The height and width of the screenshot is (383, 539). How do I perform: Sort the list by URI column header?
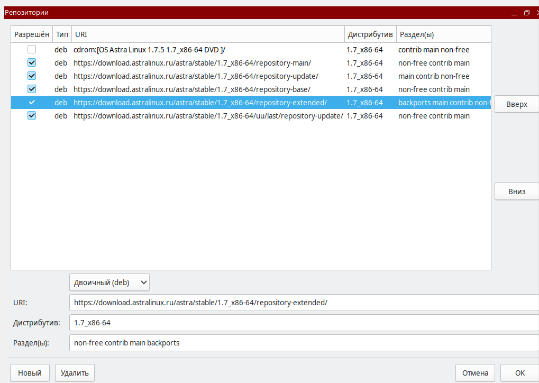coord(208,34)
